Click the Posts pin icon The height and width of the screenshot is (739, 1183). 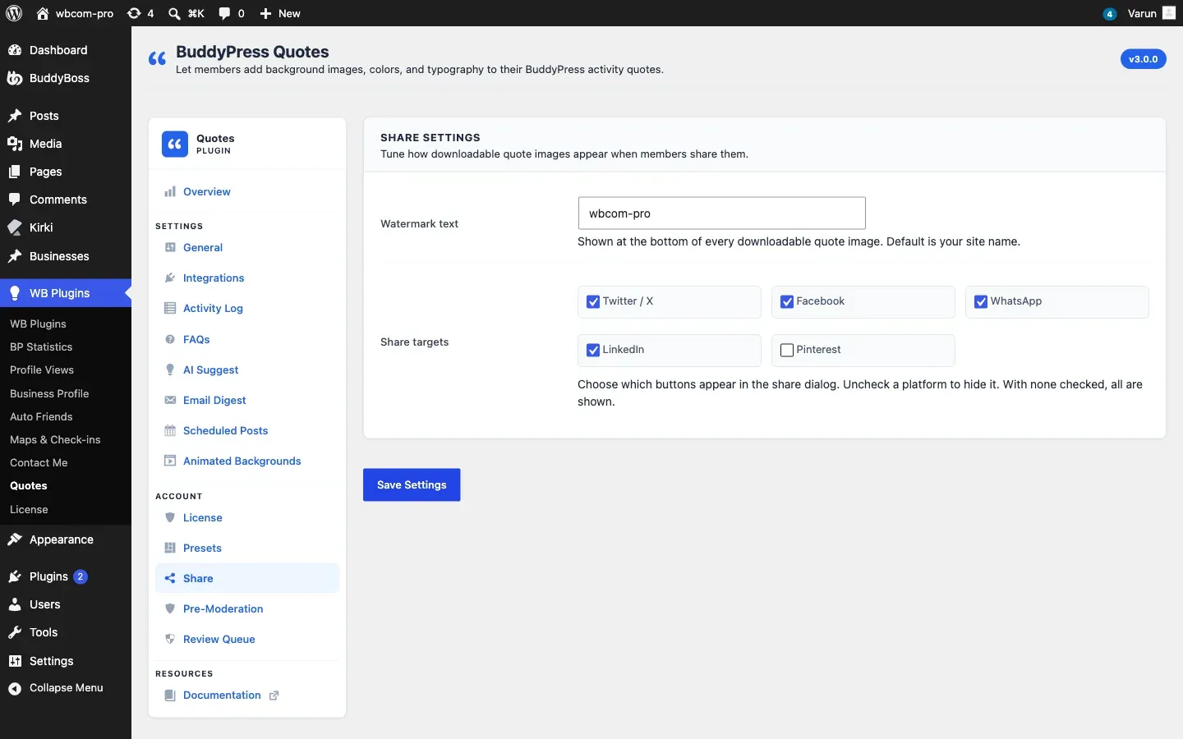pyautogui.click(x=15, y=116)
